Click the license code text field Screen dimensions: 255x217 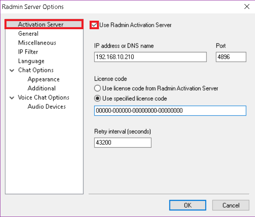tap(170, 111)
